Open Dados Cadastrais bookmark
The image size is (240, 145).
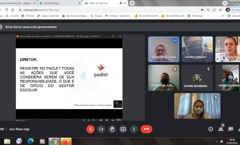(x=49, y=16)
